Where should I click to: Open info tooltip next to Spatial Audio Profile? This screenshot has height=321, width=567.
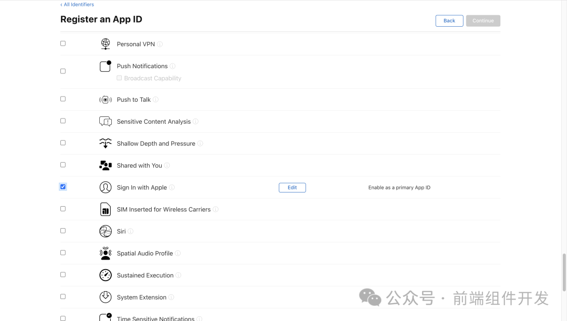(x=177, y=253)
